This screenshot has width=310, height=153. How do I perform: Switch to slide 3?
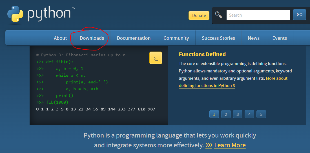click(x=238, y=114)
